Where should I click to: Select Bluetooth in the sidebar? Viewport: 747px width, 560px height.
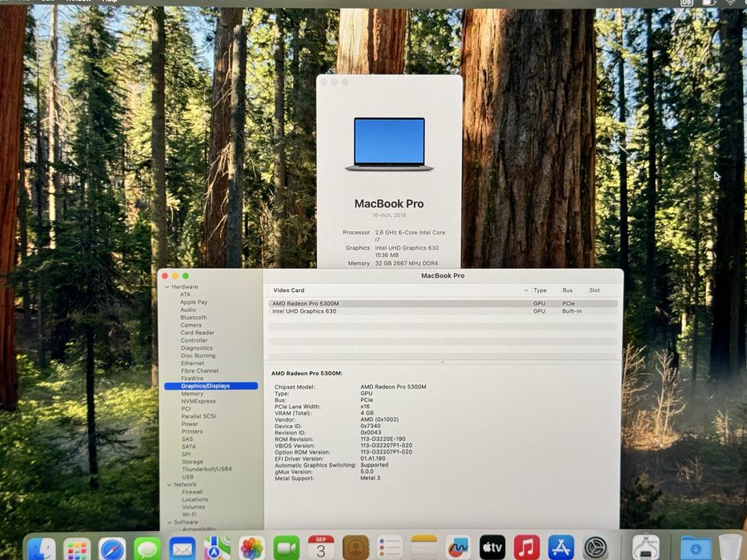point(194,317)
